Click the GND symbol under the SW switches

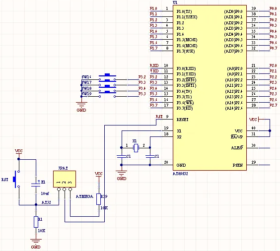click(81, 107)
